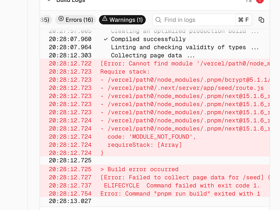Click the magnifying glass in Find in logs
Viewport: 280px width, 210px height.
coord(158,20)
